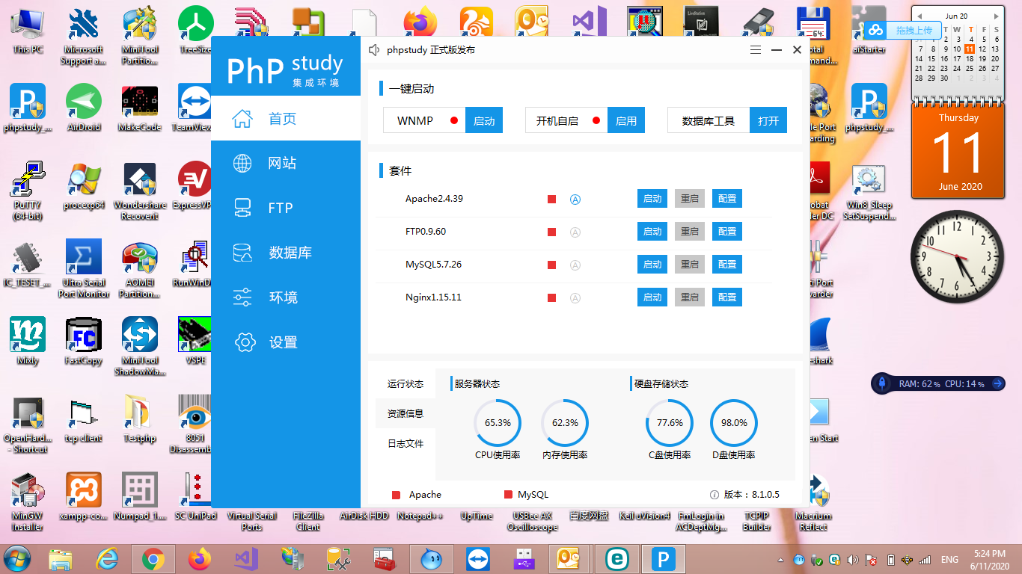Select the FastCopy desktop icon
This screenshot has height=574, width=1022.
pyautogui.click(x=84, y=340)
